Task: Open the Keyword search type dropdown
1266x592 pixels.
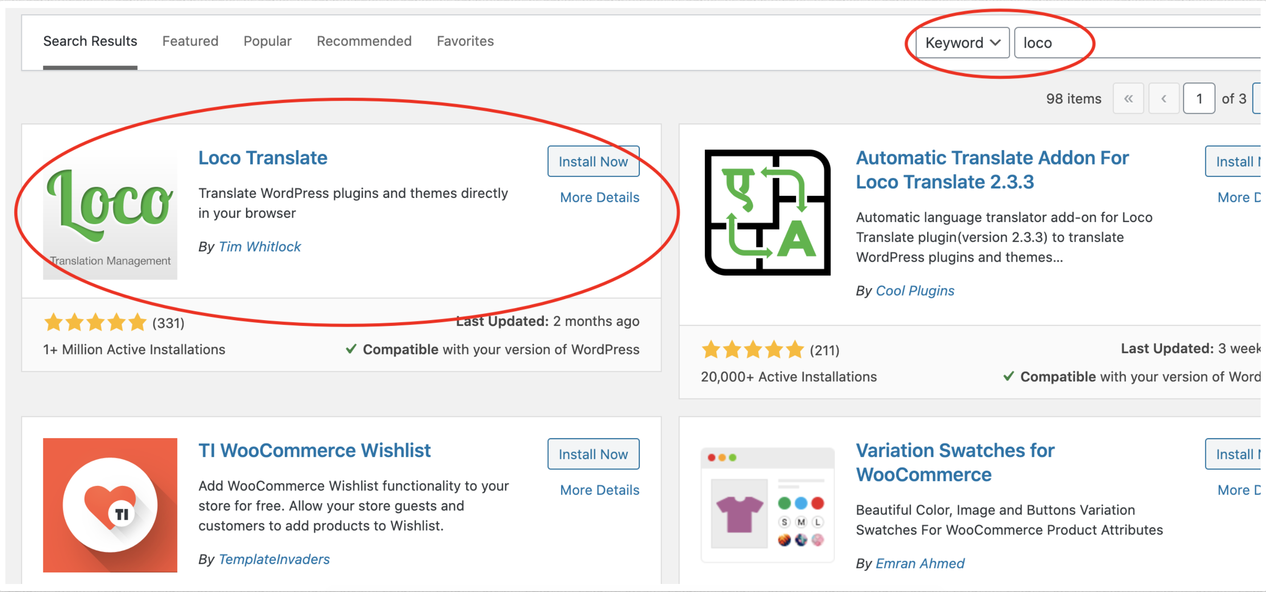Action: point(962,43)
